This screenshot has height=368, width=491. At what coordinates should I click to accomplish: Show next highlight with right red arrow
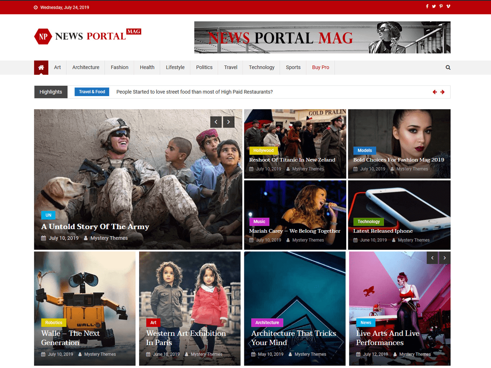(x=442, y=92)
